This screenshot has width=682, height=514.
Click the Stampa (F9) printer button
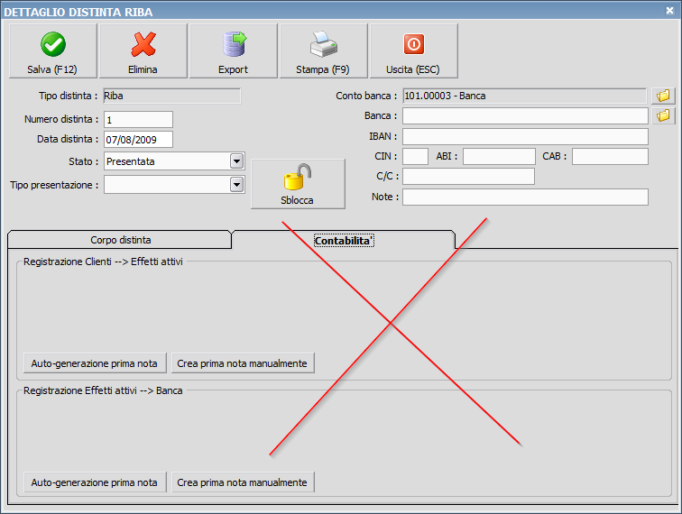pyautogui.click(x=323, y=51)
